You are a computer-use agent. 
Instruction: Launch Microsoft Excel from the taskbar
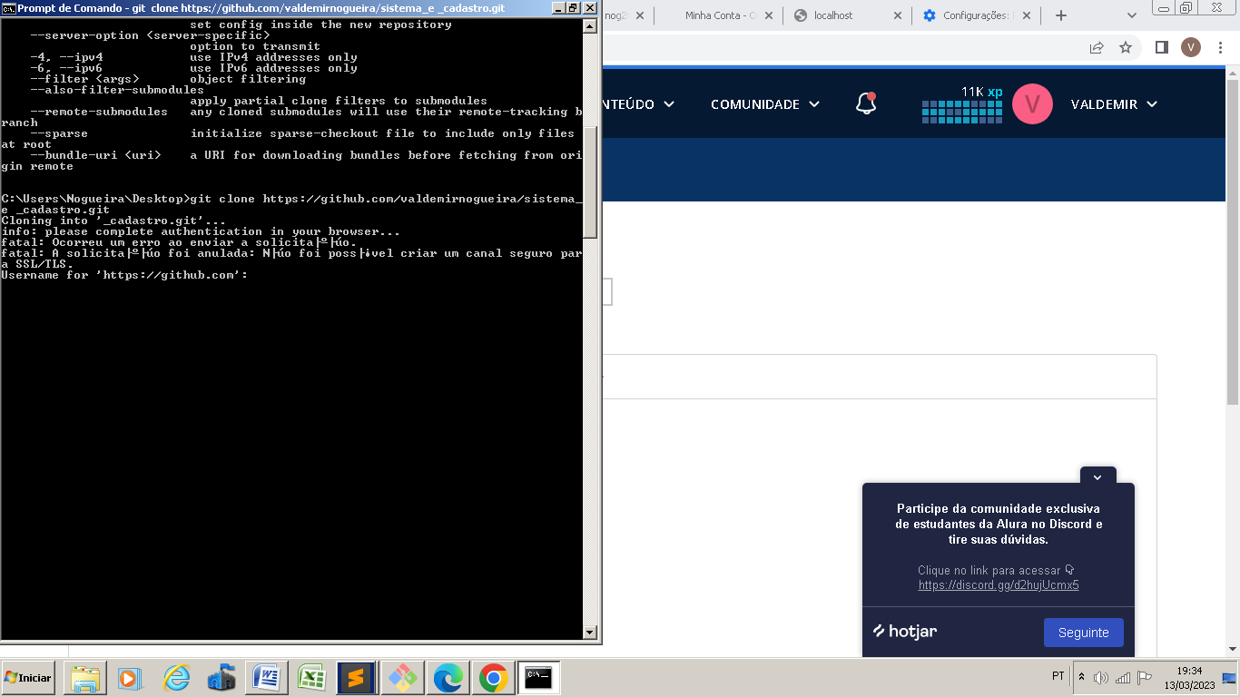pyautogui.click(x=312, y=678)
